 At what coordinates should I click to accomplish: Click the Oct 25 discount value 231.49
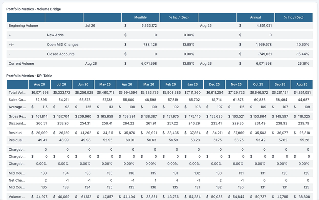[x=260, y=123]
